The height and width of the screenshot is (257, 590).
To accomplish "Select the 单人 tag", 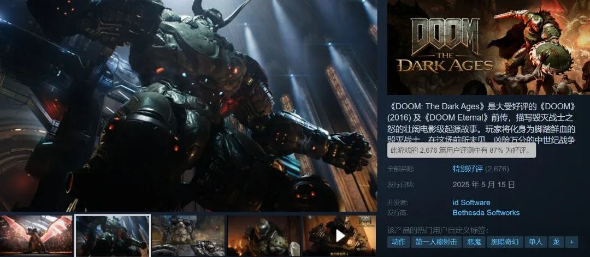I will point(535,242).
